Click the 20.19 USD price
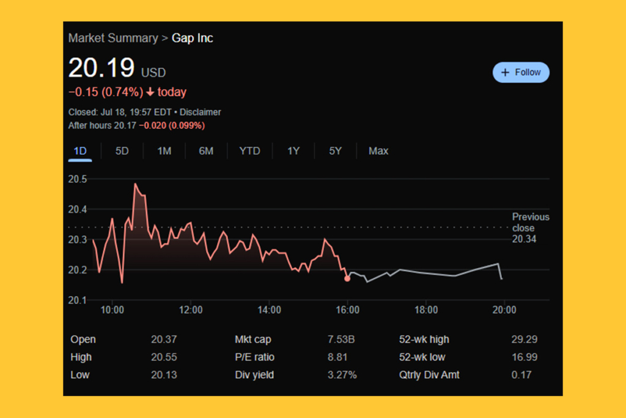 tap(101, 68)
